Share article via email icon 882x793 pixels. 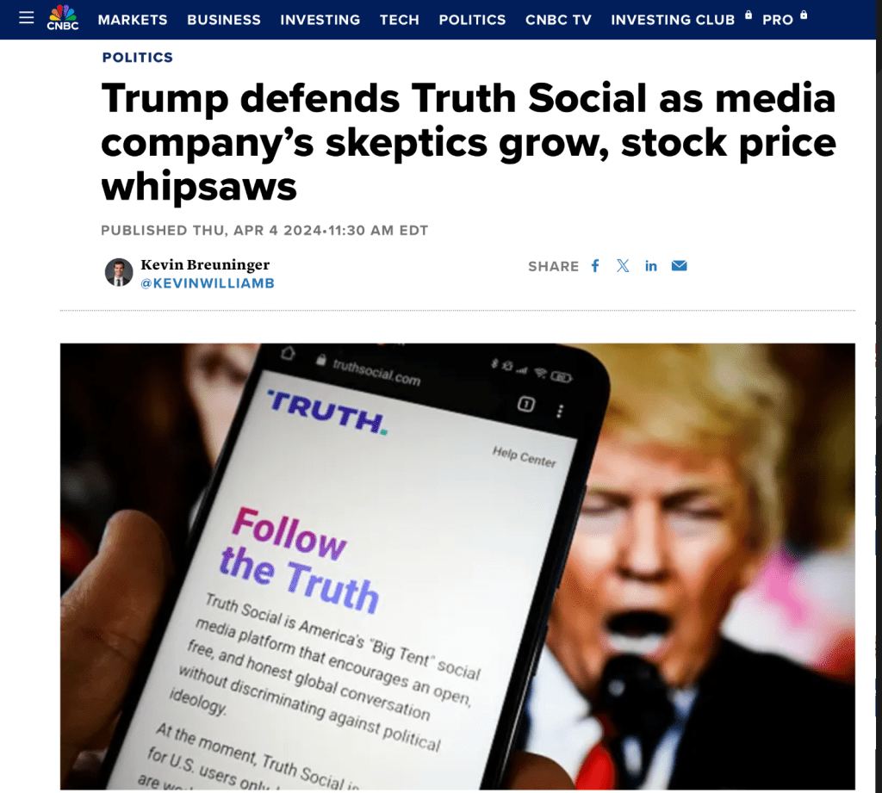[x=680, y=266]
